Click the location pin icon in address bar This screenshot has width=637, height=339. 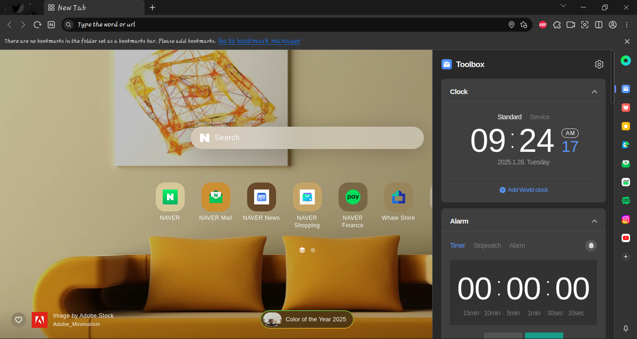(x=512, y=25)
